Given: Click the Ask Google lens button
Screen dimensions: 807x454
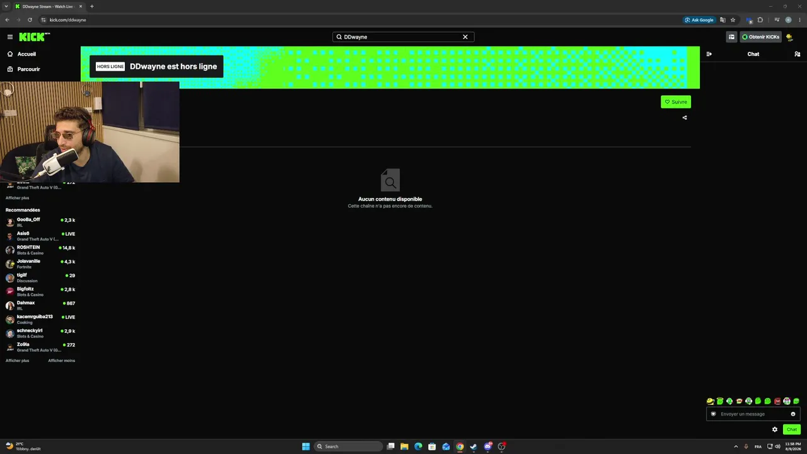Looking at the screenshot, I should tap(699, 20).
